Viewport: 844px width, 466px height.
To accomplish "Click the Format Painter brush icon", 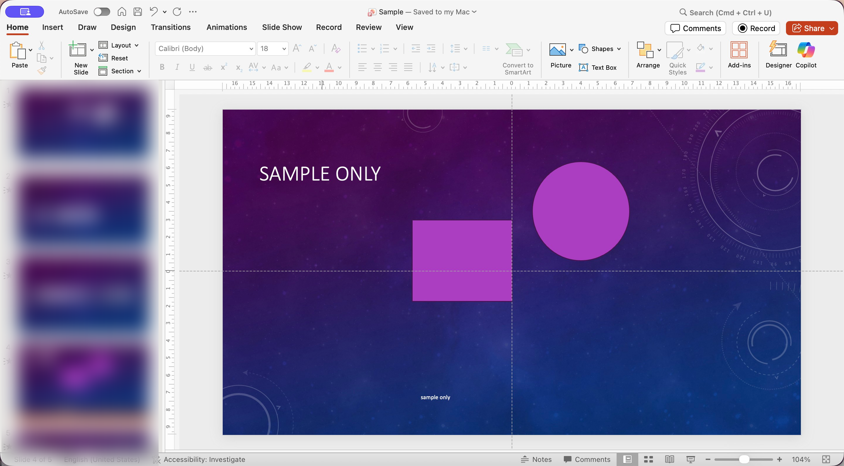I will (42, 70).
